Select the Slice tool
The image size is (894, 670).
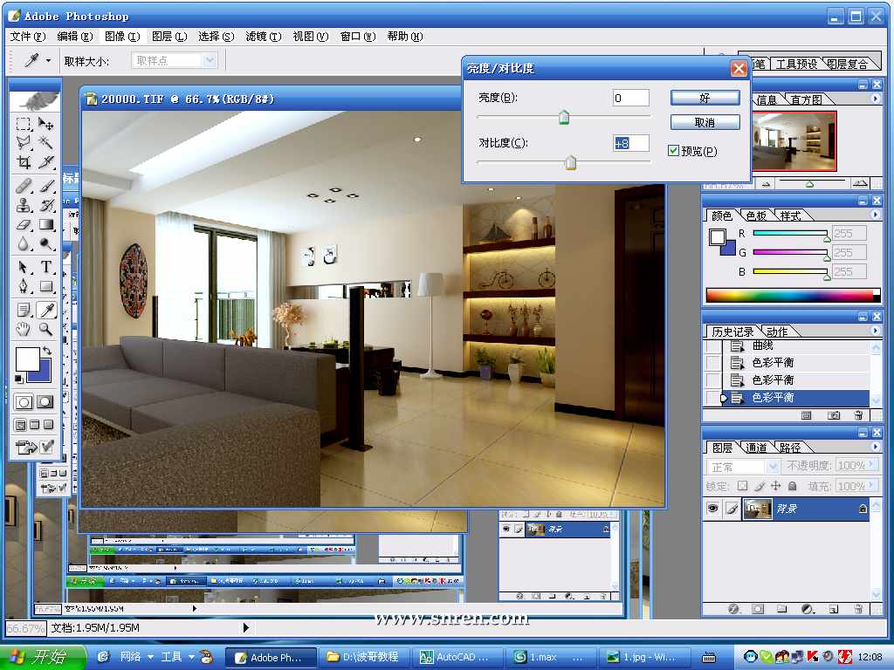45,162
